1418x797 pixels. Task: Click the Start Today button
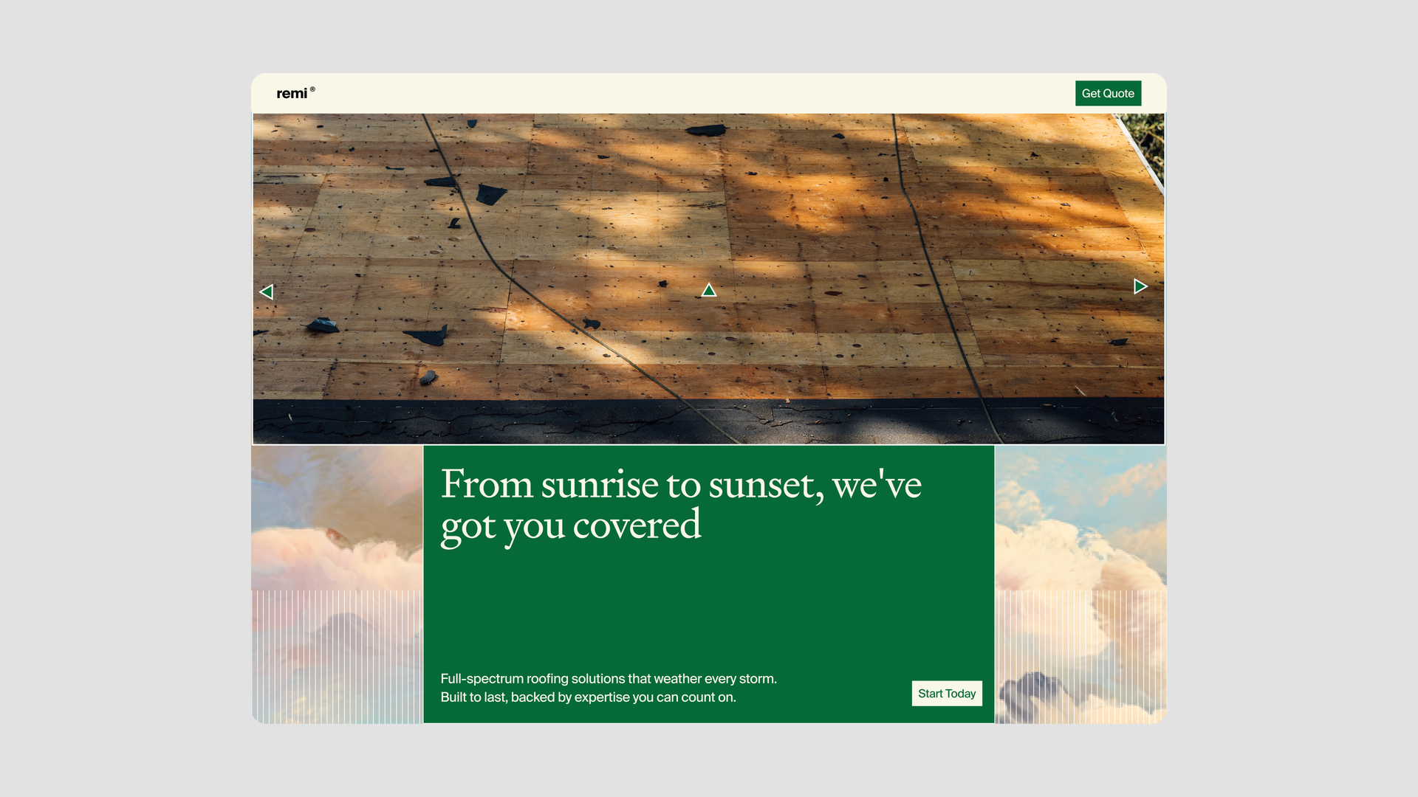[x=947, y=693]
